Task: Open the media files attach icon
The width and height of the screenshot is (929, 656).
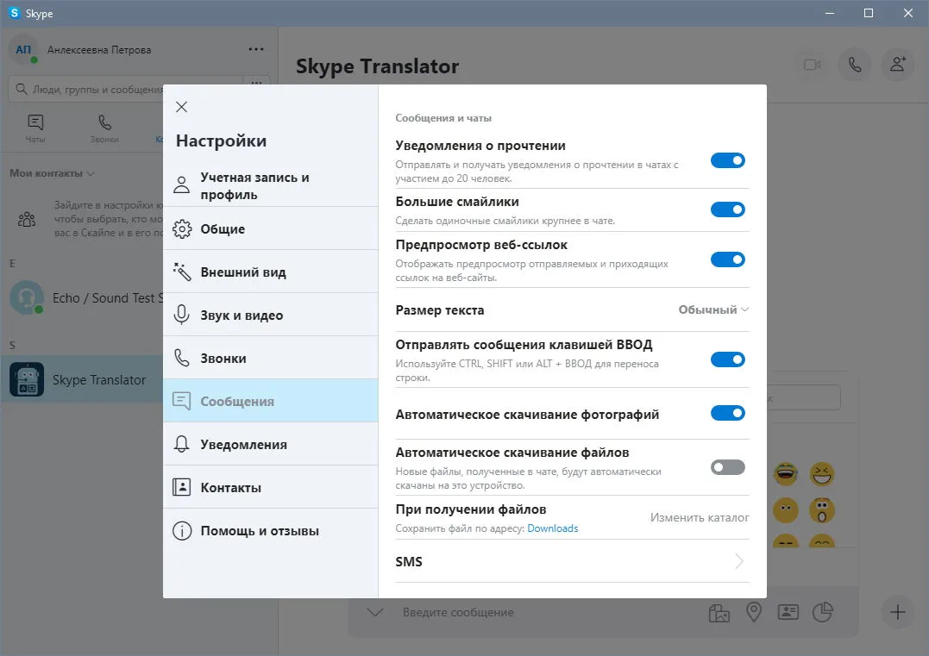Action: point(719,613)
